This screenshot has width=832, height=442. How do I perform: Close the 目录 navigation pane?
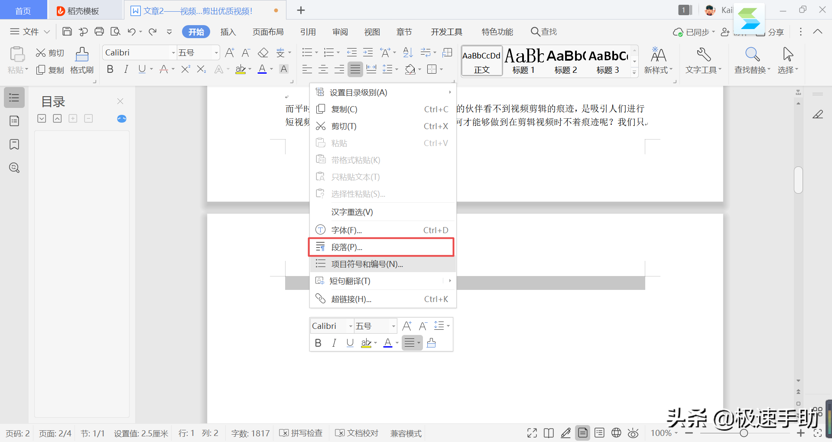click(120, 101)
